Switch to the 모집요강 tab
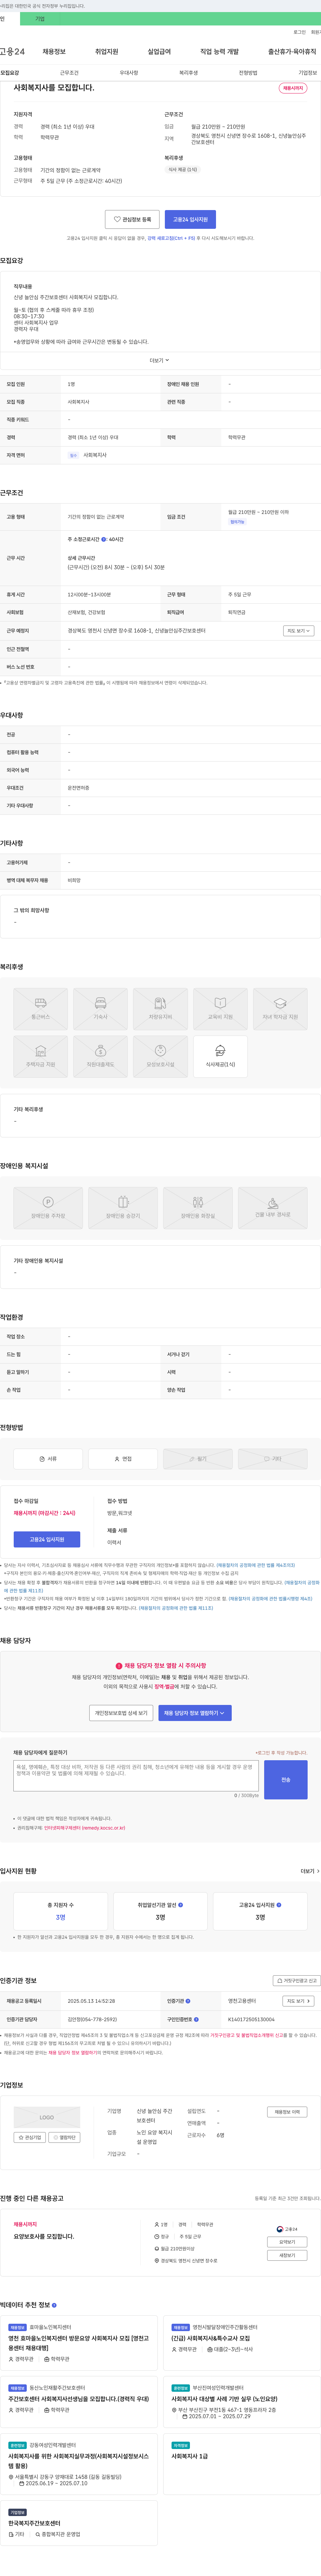Image resolution: width=321 pixels, height=2576 pixels. point(10,73)
